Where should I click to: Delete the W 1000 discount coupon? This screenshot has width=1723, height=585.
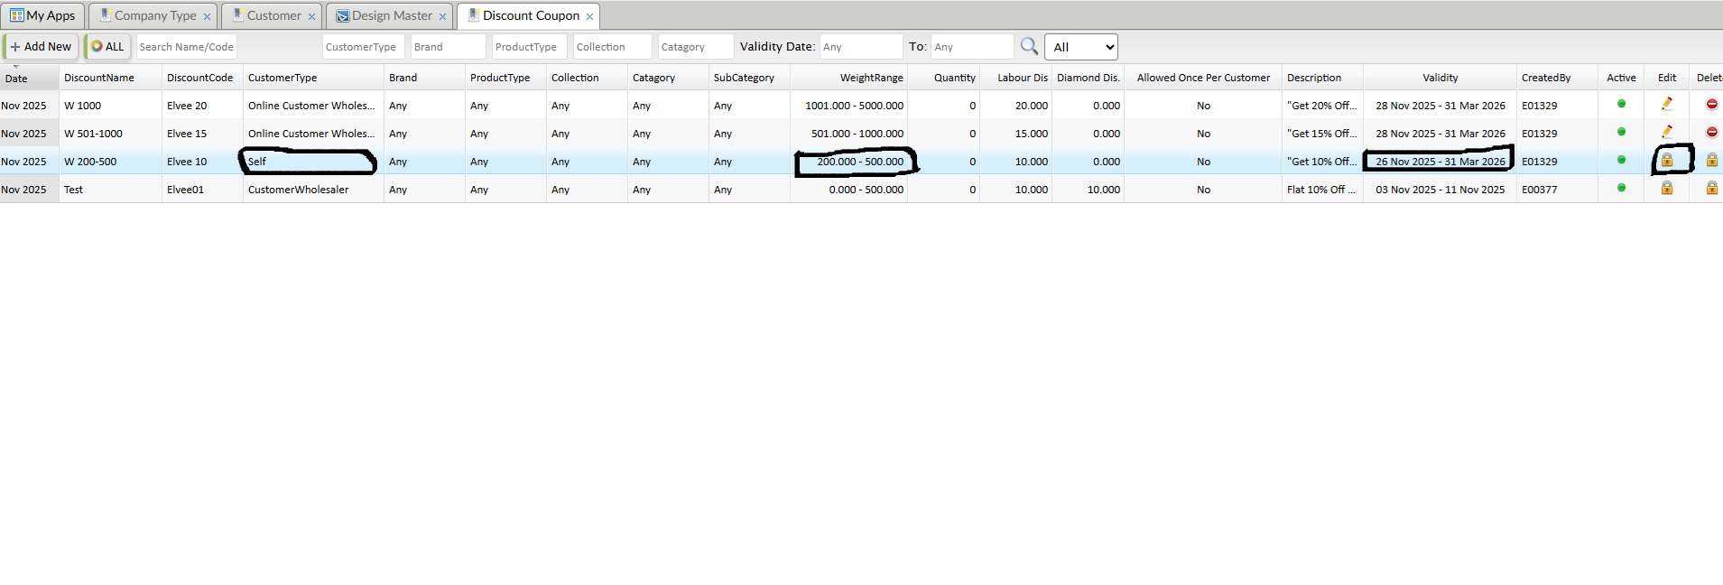1711,105
